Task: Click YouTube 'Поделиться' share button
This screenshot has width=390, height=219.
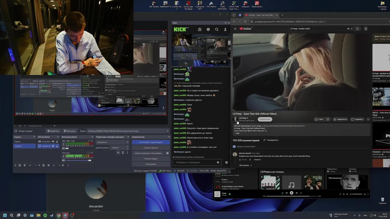Action: (x=340, y=119)
